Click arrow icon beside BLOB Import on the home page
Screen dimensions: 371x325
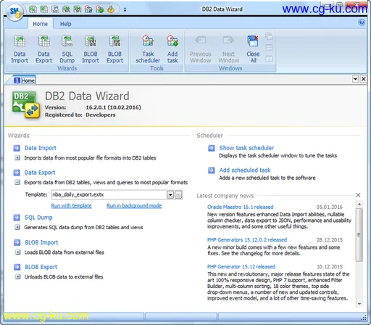click(x=17, y=242)
